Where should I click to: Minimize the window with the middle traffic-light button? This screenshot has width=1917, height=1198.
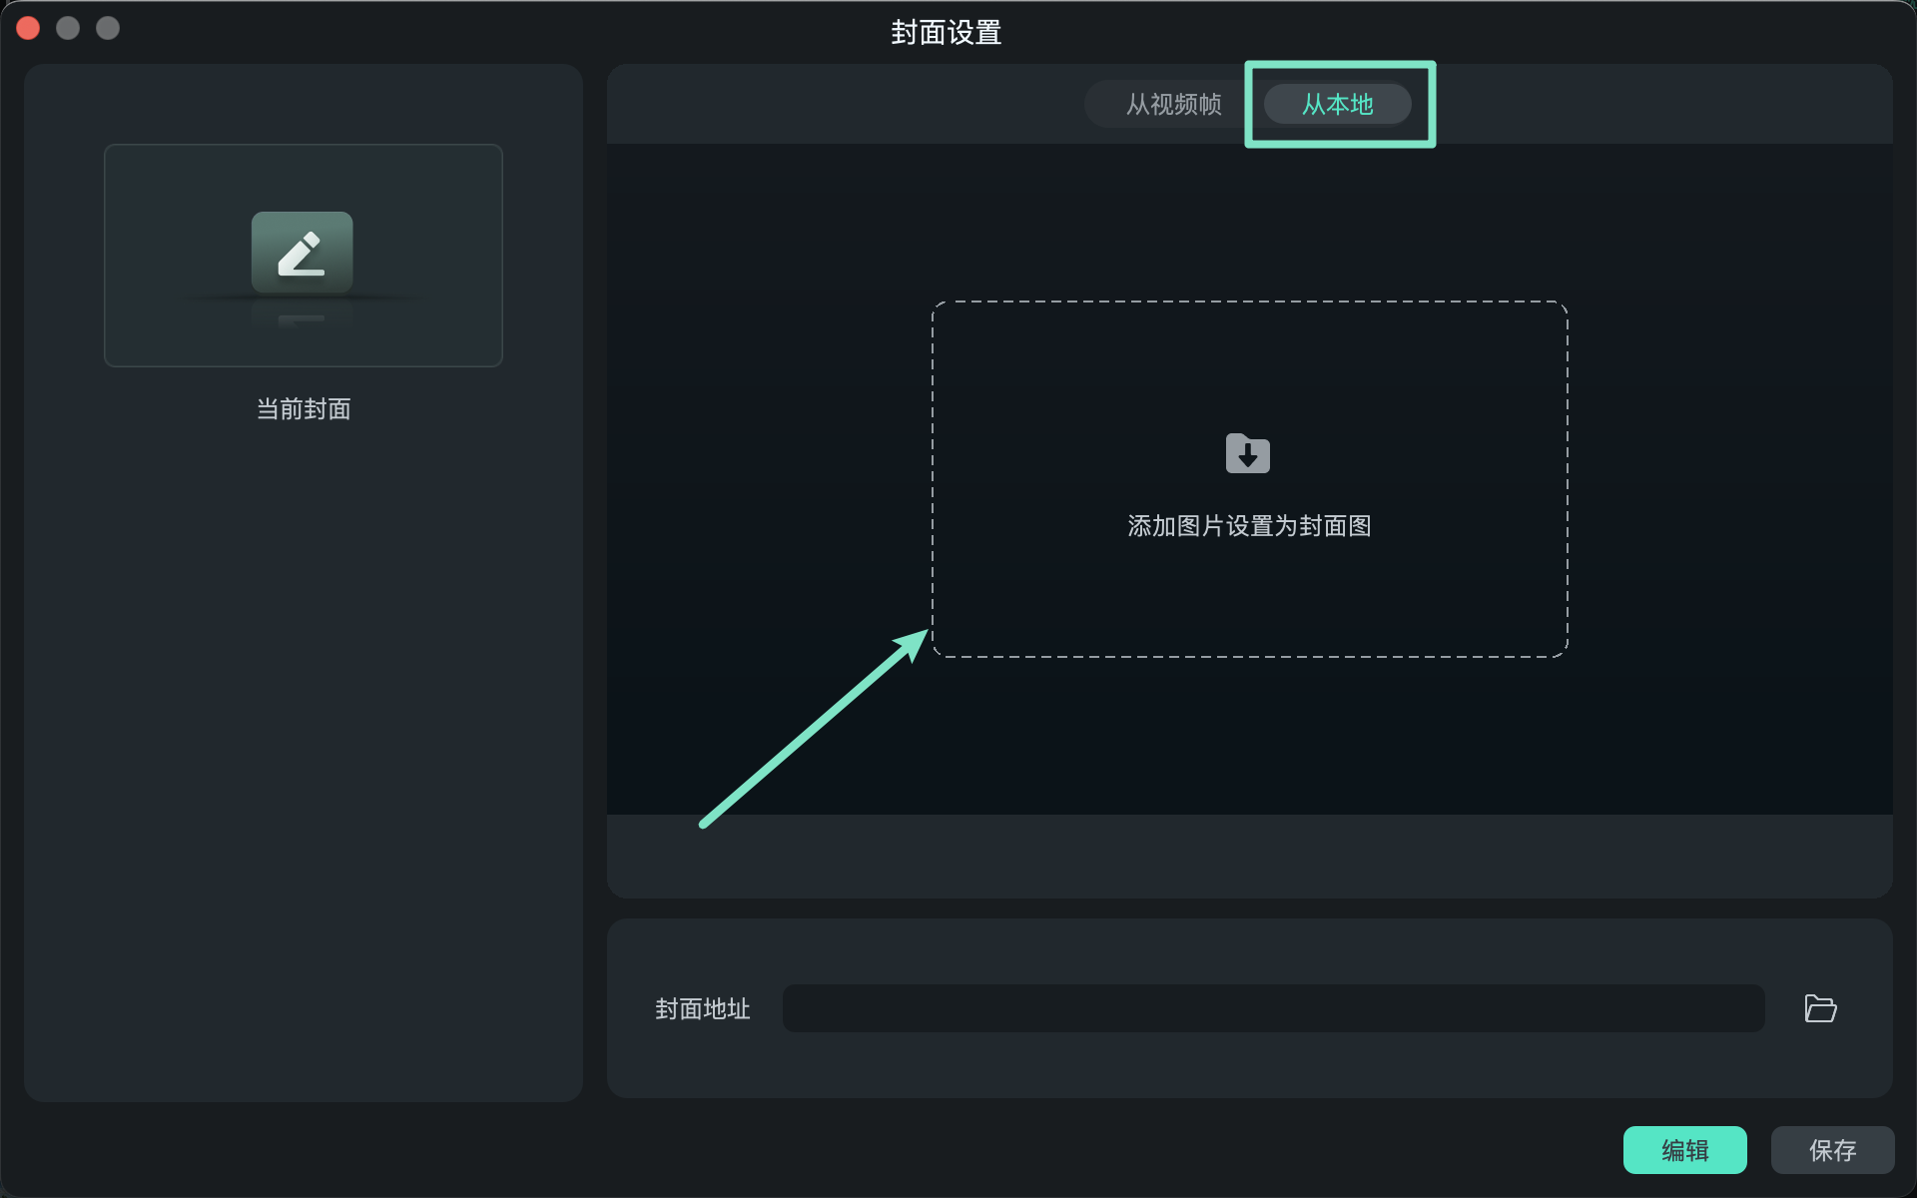(x=68, y=28)
